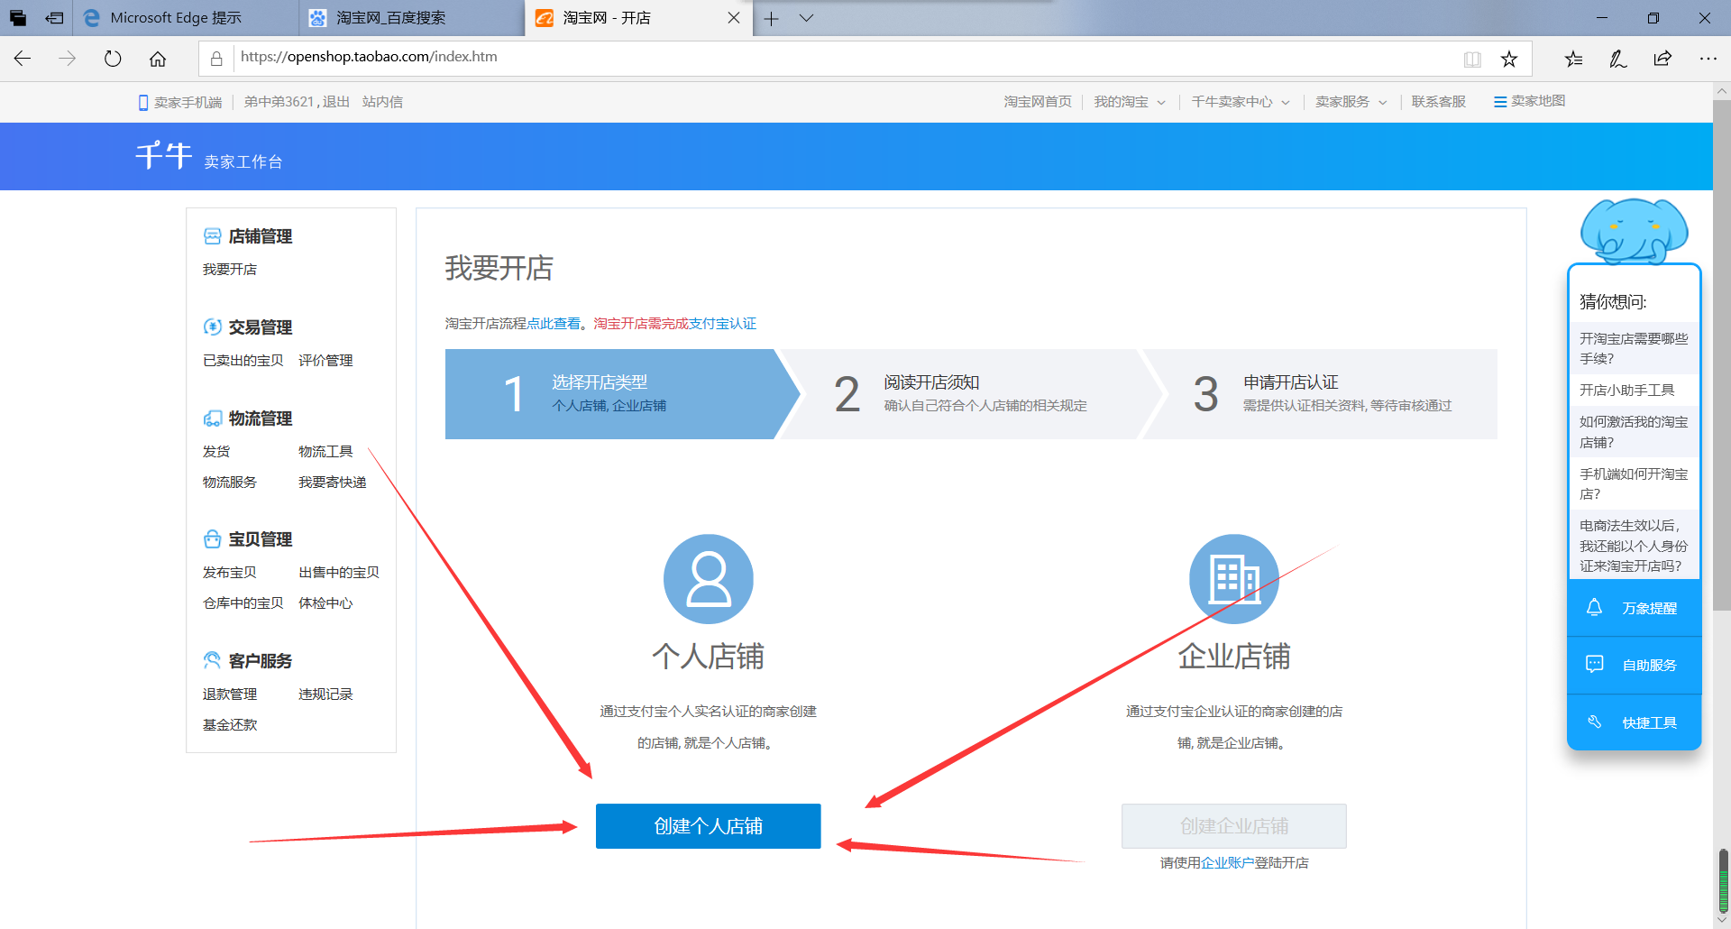Viewport: 1731px width, 929px height.
Task: Click the favorites star in the address bar
Action: [1509, 58]
